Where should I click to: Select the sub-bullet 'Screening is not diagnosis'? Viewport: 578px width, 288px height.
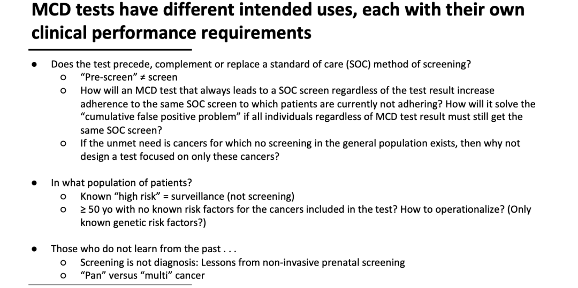click(x=242, y=263)
